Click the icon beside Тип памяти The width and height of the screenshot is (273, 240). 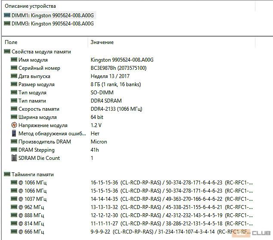pyautogui.click(x=14, y=100)
